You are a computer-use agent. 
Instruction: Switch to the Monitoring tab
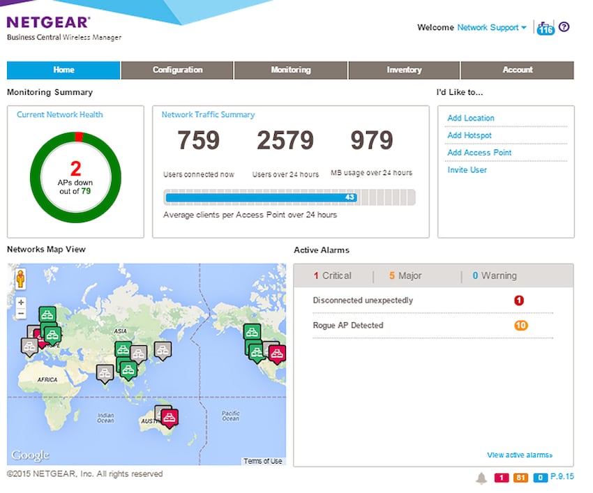click(291, 70)
